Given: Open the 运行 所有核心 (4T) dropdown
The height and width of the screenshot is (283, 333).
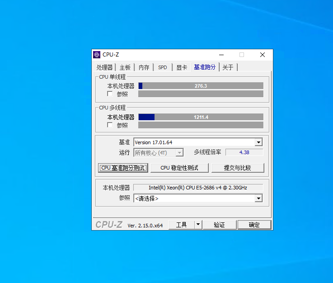Looking at the screenshot, I should coord(179,152).
